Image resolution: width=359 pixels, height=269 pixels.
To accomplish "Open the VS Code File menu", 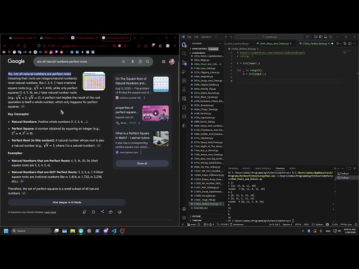I will 190,37.
